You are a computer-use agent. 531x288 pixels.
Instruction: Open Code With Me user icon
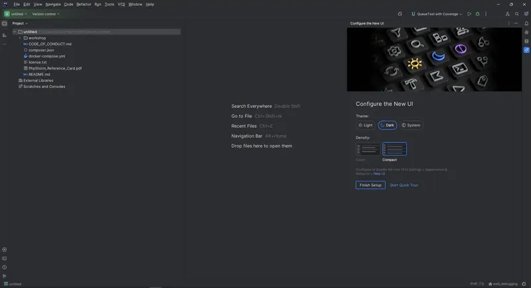[x=507, y=14]
